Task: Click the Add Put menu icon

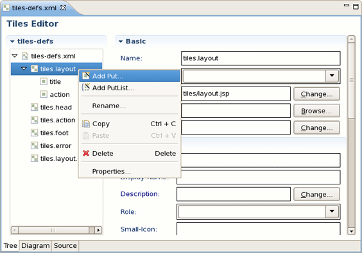Action: pos(86,76)
